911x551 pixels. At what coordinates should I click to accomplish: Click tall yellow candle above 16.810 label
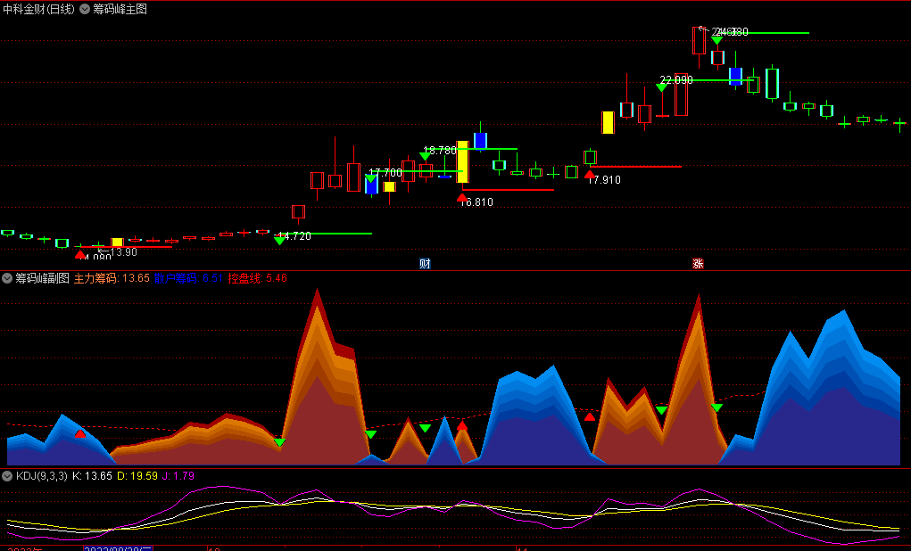pos(462,161)
